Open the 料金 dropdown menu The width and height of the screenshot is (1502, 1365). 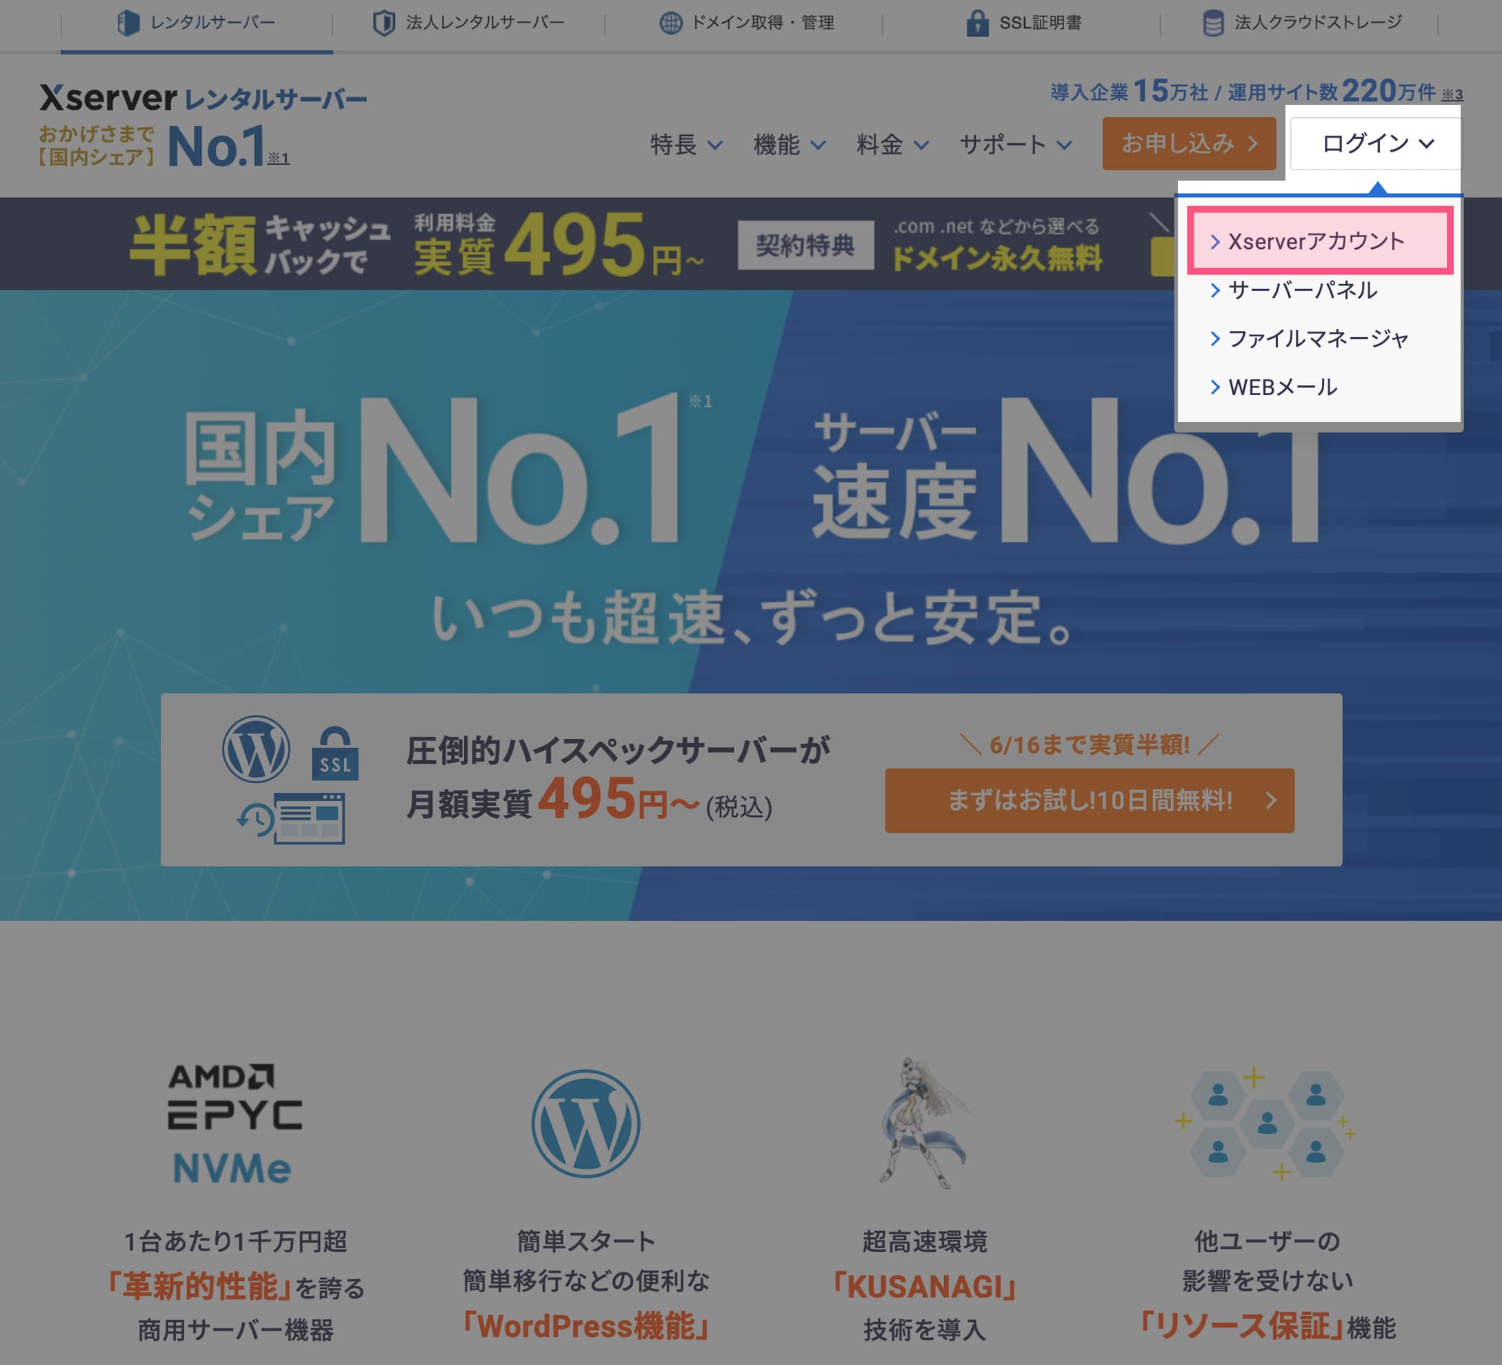coord(892,145)
